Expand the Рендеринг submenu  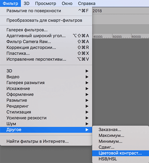click(x=46, y=106)
